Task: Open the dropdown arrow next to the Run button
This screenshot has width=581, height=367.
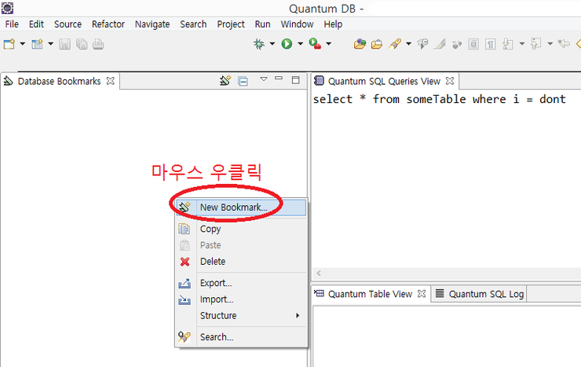Action: (x=299, y=44)
